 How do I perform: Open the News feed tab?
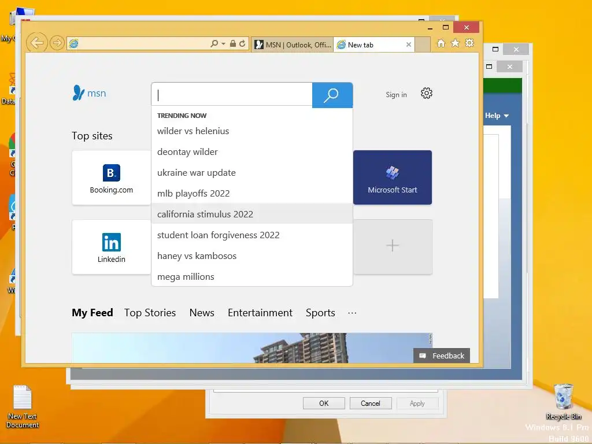pos(202,313)
